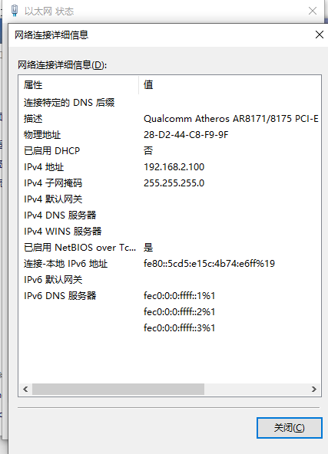Click the horizontal scrollbar thumb
The height and width of the screenshot is (454, 328).
[118, 389]
